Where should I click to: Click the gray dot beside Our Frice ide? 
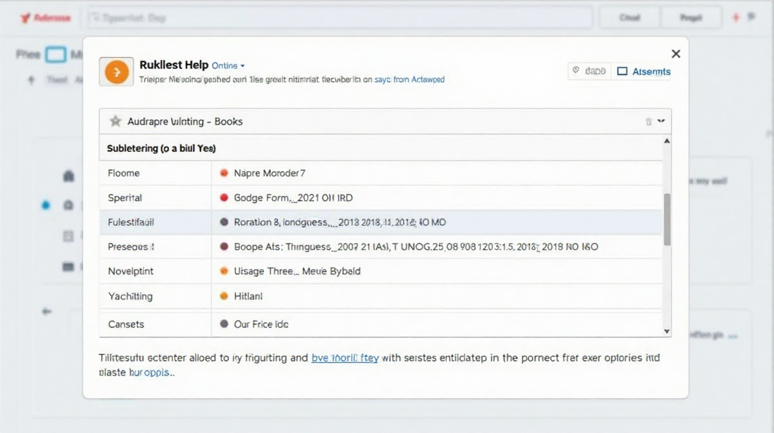point(224,324)
